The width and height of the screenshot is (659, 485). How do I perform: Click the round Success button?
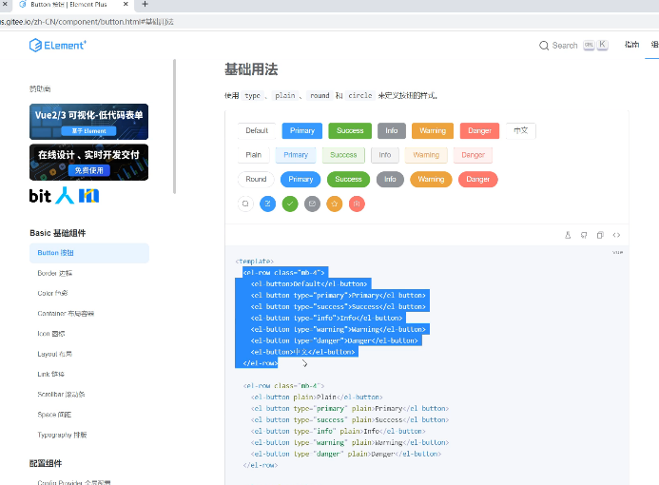(x=348, y=180)
